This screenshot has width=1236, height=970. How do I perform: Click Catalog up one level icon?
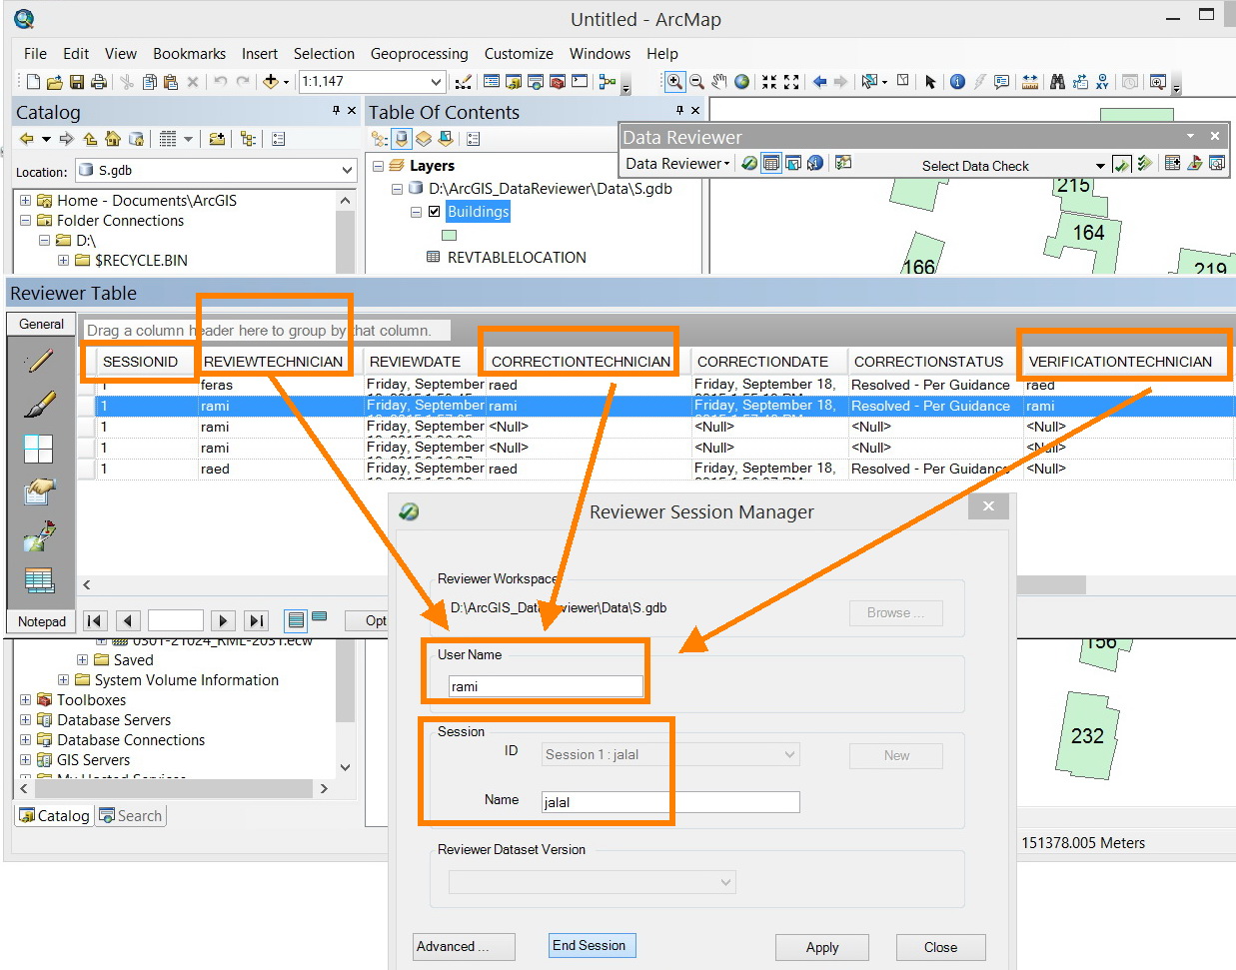click(x=90, y=139)
